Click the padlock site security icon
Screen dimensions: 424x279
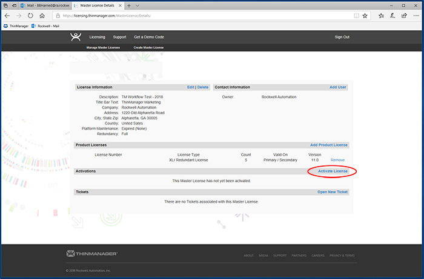coord(58,16)
